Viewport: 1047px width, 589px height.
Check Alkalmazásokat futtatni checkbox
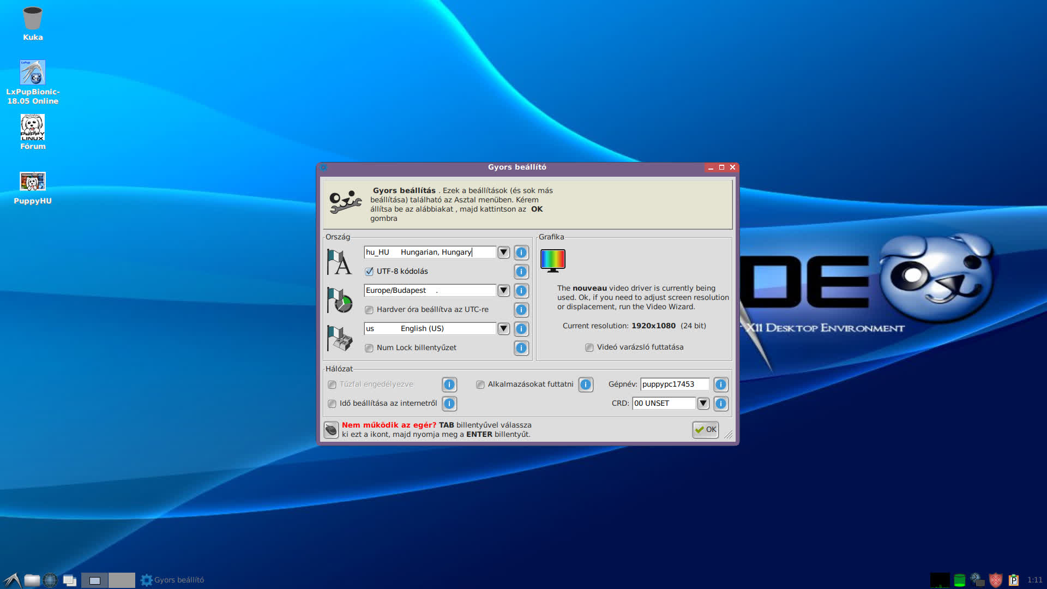point(480,384)
